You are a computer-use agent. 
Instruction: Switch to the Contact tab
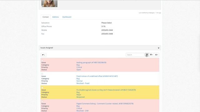(46, 17)
